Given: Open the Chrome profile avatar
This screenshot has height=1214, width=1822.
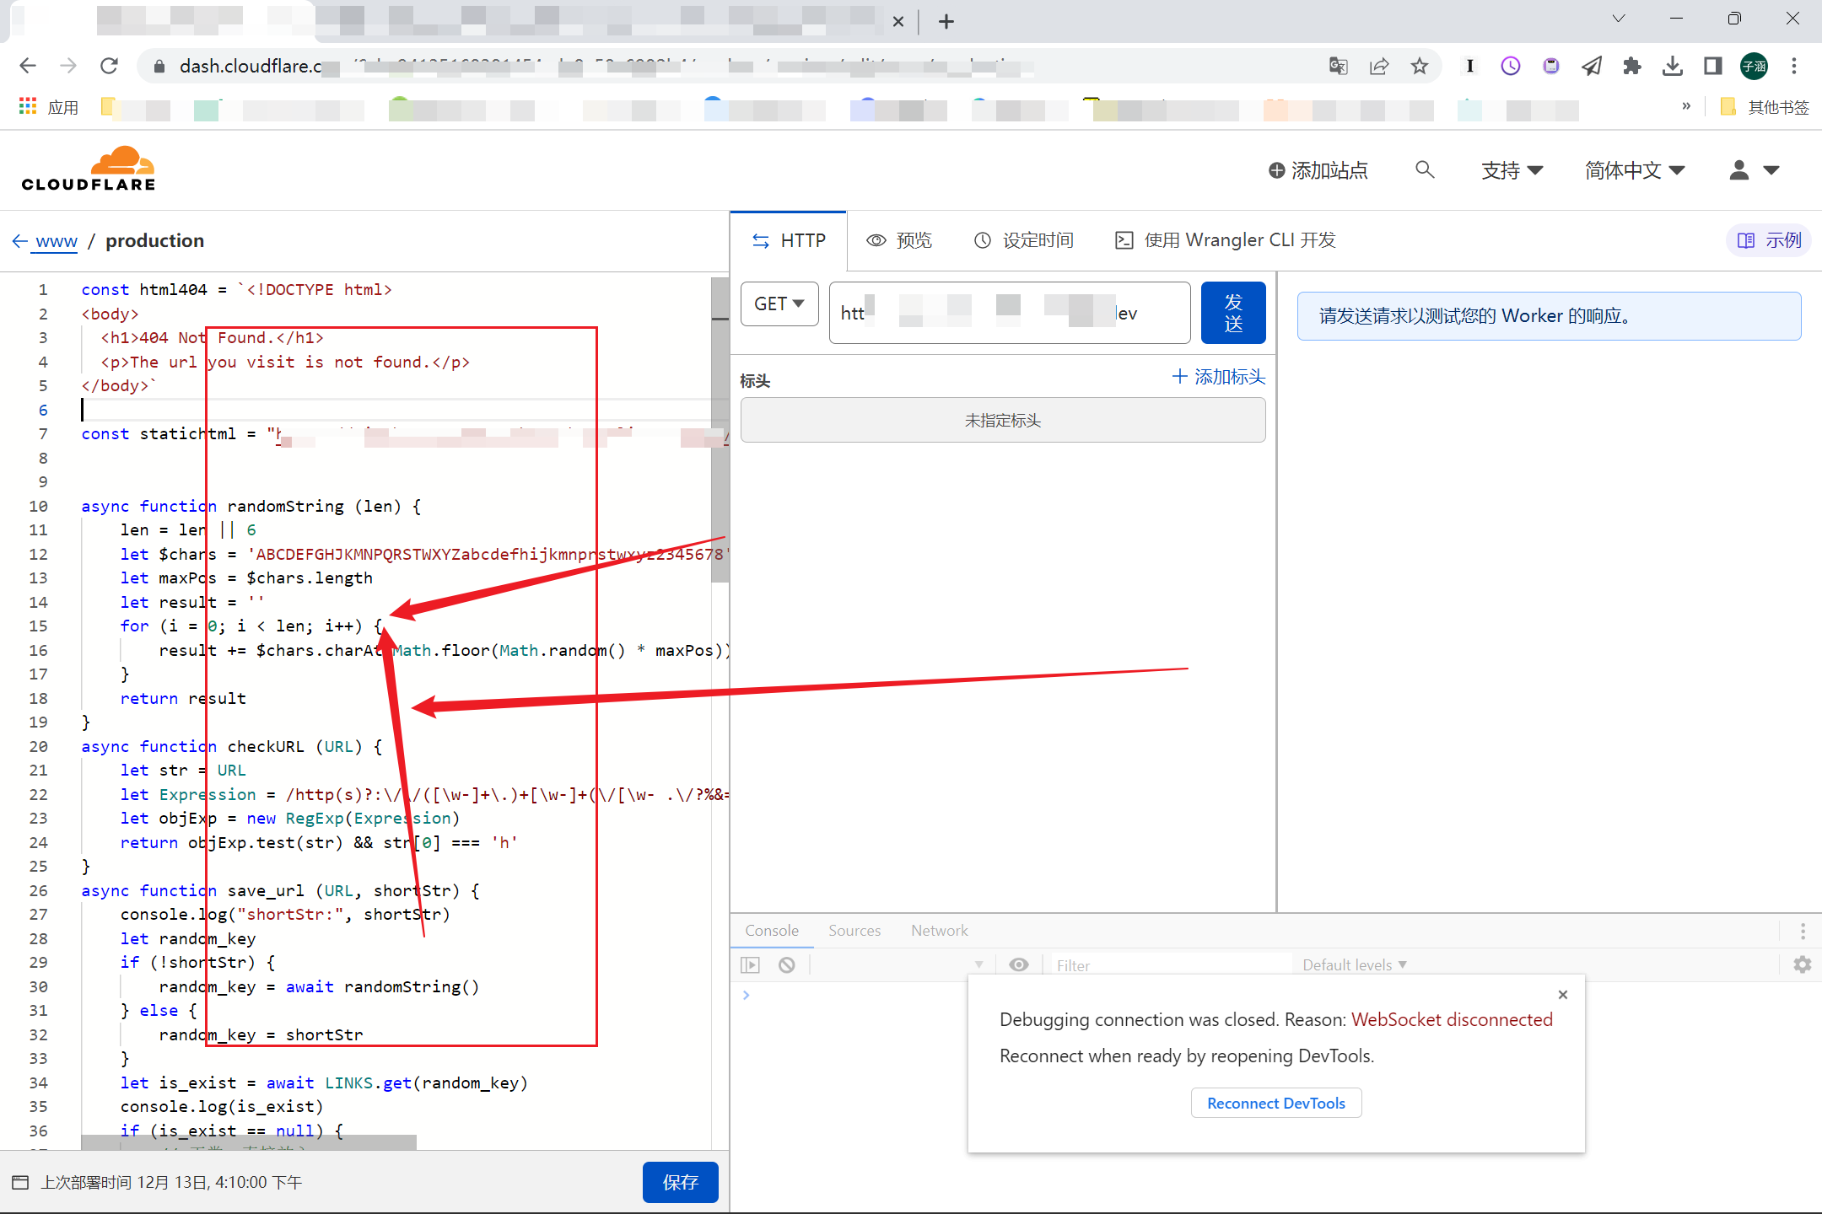Looking at the screenshot, I should tap(1755, 66).
